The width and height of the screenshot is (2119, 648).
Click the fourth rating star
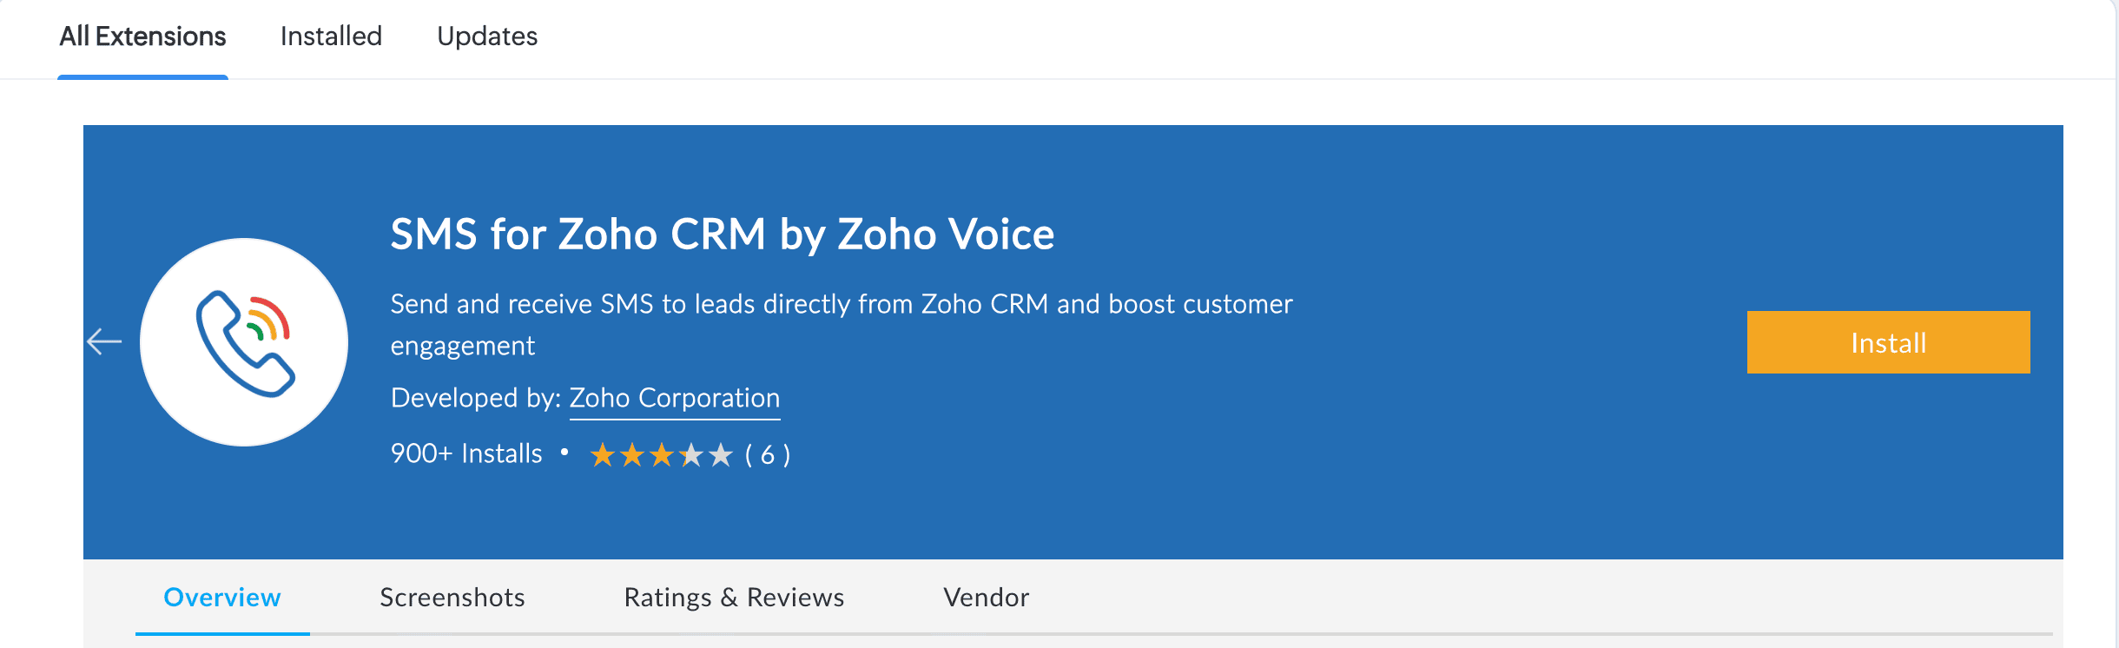click(691, 454)
